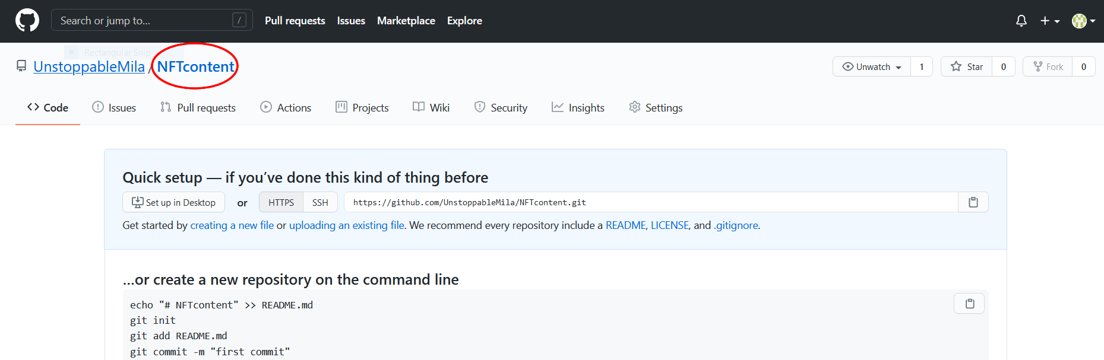Open the user avatar menu
The height and width of the screenshot is (360, 1104).
click(x=1084, y=21)
